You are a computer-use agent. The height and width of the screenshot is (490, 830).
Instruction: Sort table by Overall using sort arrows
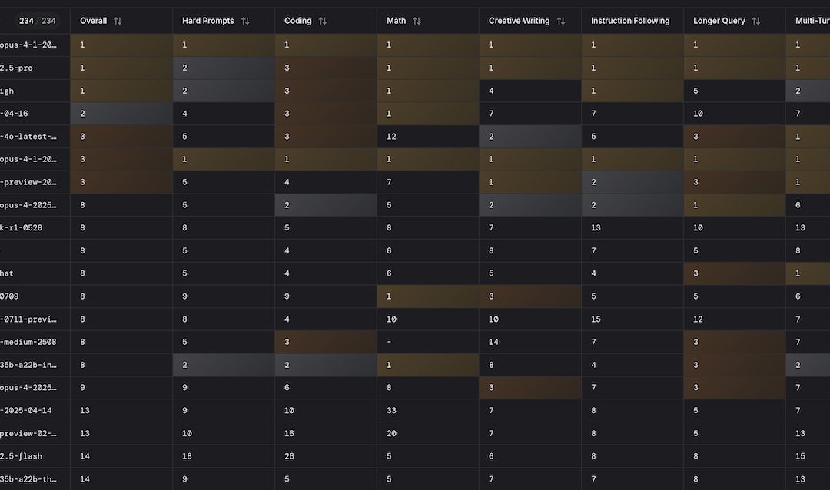[119, 21]
